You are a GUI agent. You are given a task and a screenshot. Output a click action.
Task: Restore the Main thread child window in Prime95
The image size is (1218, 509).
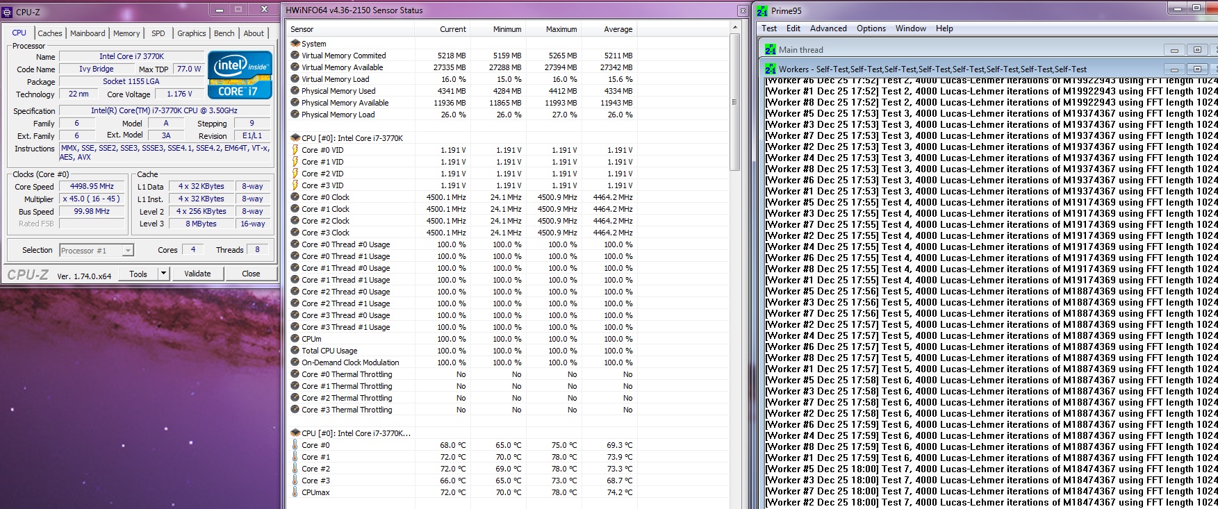point(1197,50)
